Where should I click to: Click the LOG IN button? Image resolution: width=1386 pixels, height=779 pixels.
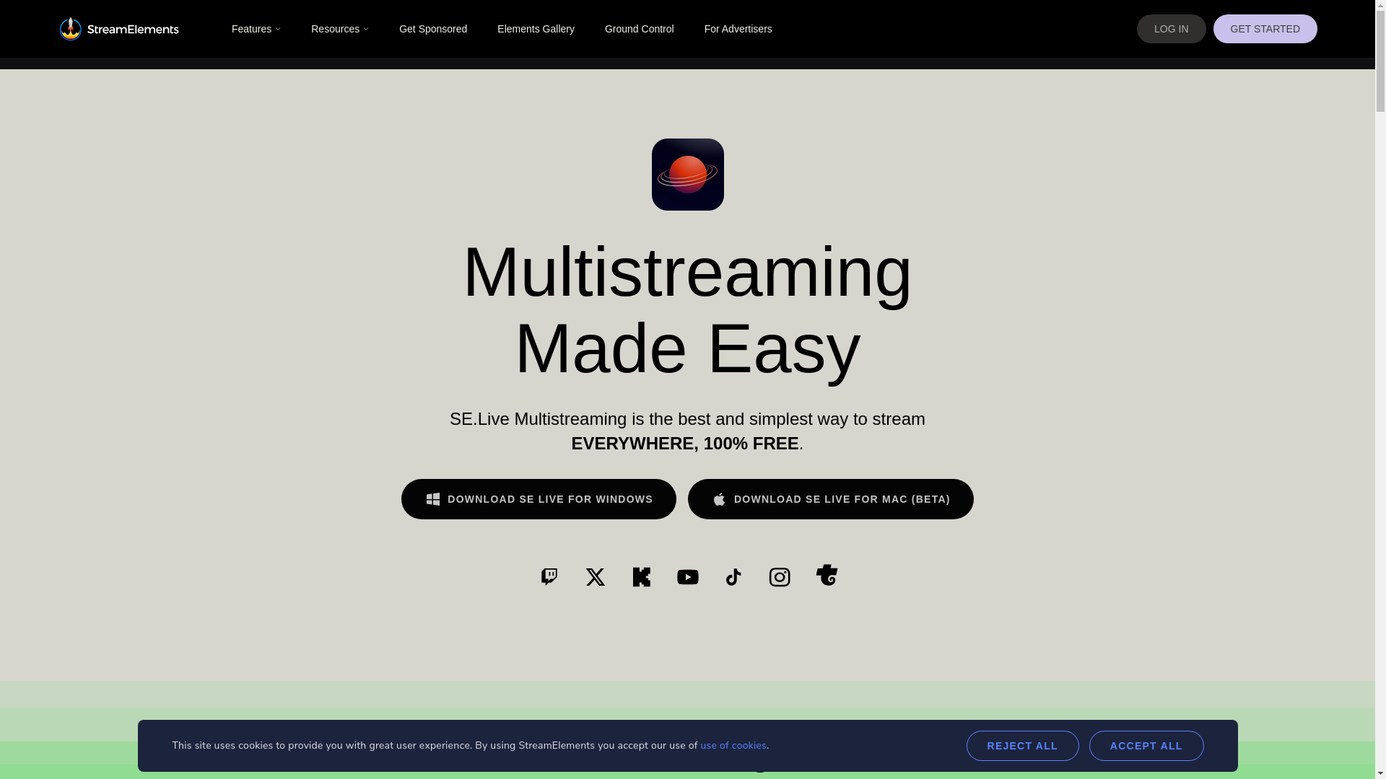pyautogui.click(x=1171, y=29)
